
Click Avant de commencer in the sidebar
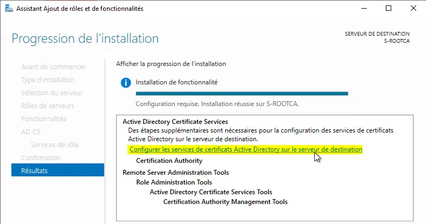(54, 67)
